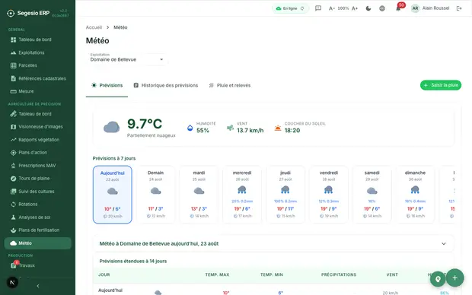Switch to the Prévisions tab

point(107,85)
